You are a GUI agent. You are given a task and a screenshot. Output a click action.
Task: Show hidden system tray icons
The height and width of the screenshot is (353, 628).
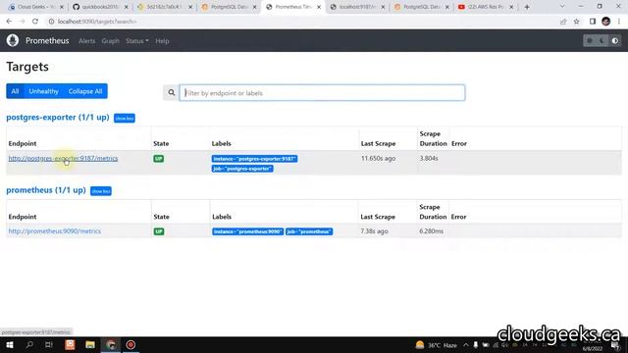click(x=466, y=345)
